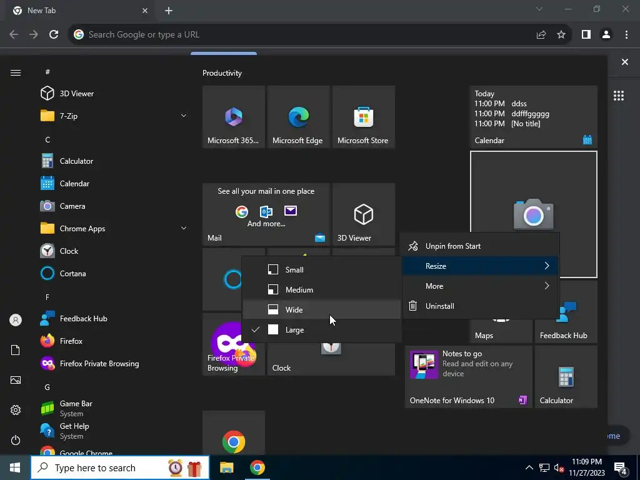Set tile size to Medium
This screenshot has height=480, width=640.
(x=322, y=290)
